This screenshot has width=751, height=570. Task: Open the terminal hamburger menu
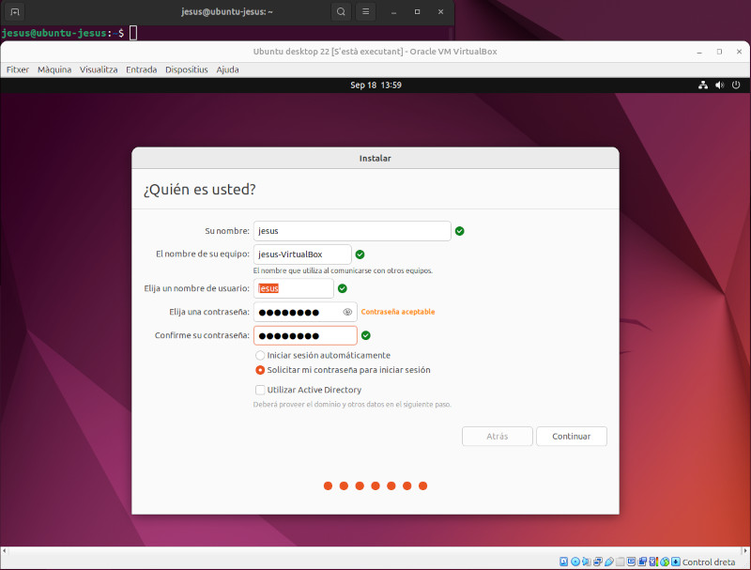pyautogui.click(x=366, y=11)
